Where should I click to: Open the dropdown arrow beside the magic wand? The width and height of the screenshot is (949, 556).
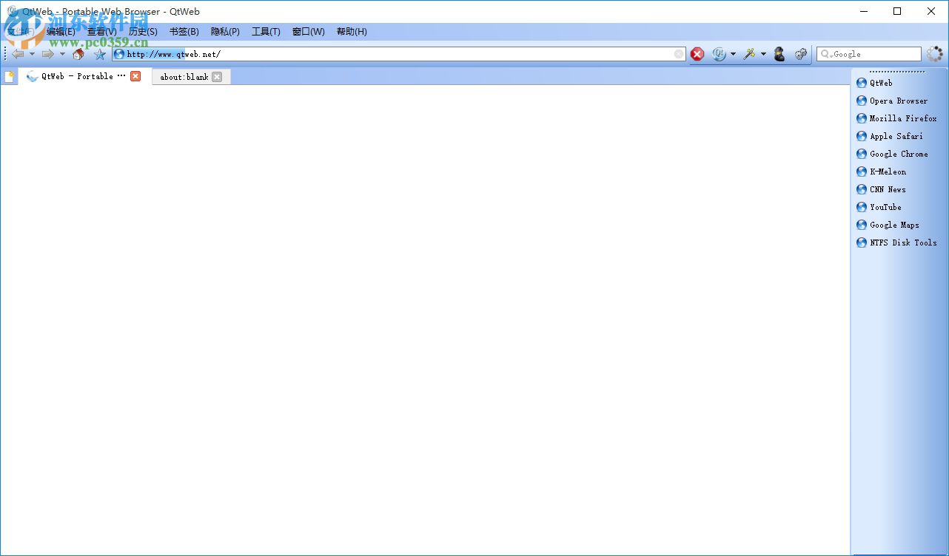coord(763,54)
